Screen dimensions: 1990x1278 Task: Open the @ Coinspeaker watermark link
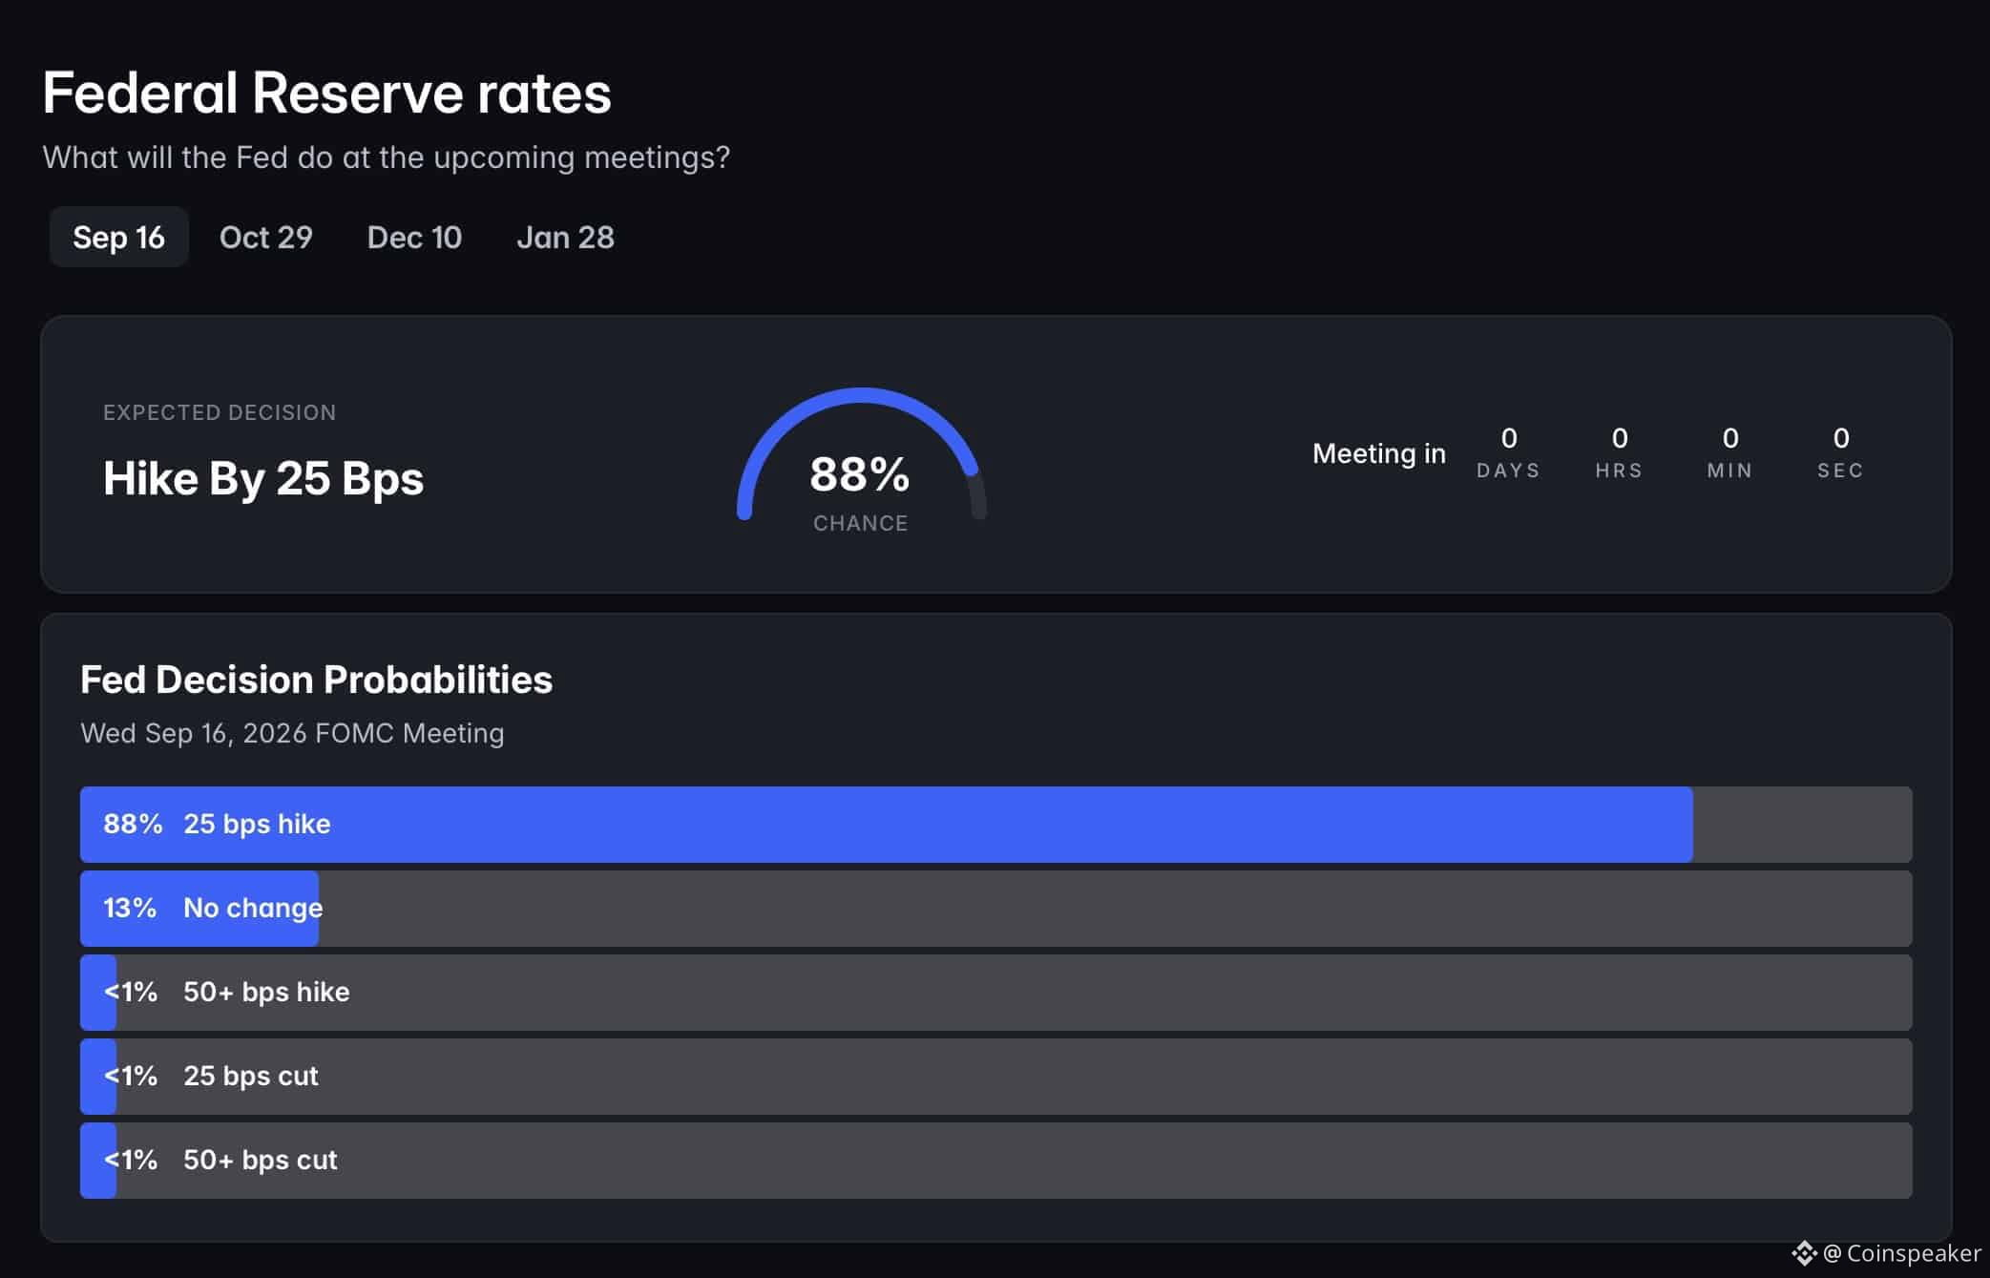pos(1902,1253)
